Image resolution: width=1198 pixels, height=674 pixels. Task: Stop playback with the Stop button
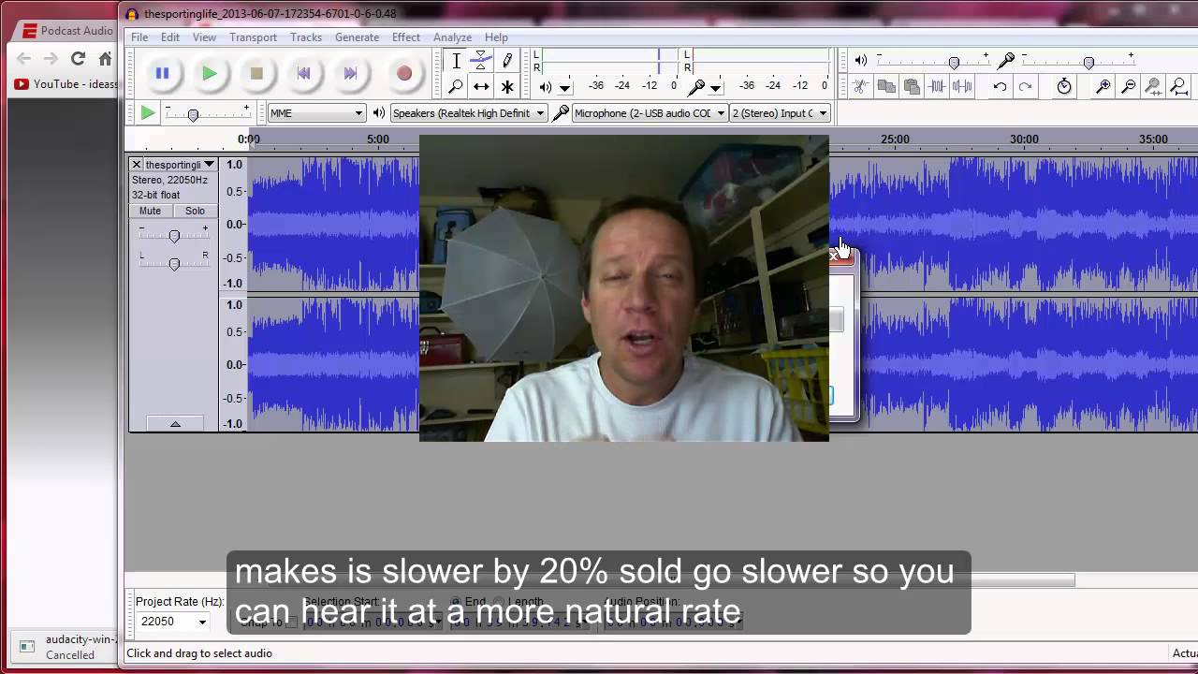(x=256, y=73)
